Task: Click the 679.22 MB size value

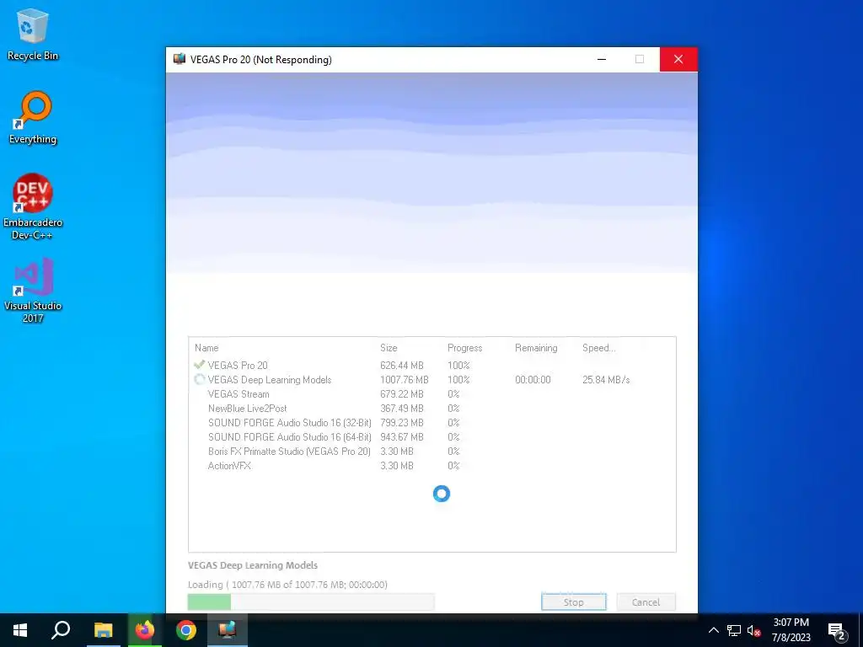Action: (402, 393)
